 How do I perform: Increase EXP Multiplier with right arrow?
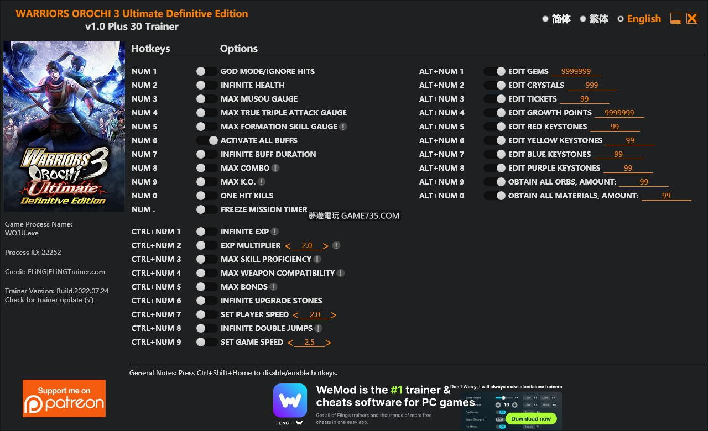click(x=326, y=246)
